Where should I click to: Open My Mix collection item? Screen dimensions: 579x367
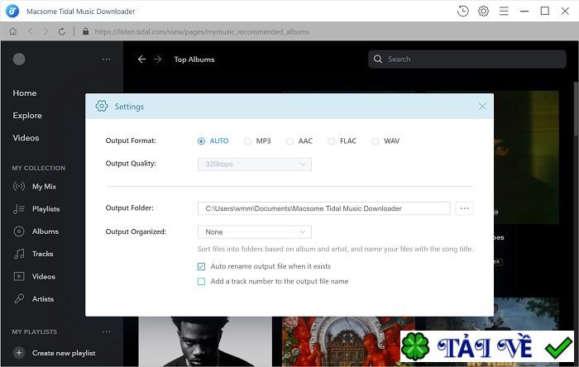[x=44, y=186]
